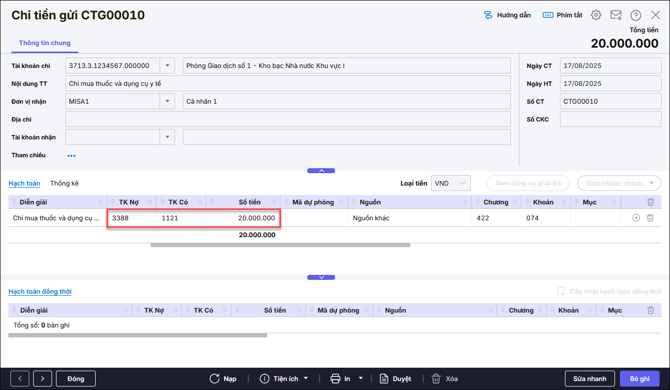Open the Đơn vị nhận dropdown
Viewport: 670px width, 390px height.
167,101
